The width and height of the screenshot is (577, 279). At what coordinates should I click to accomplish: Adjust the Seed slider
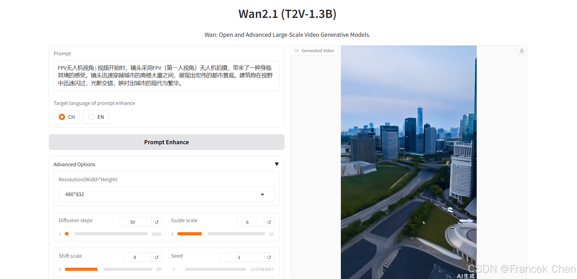pyautogui.click(x=212, y=269)
